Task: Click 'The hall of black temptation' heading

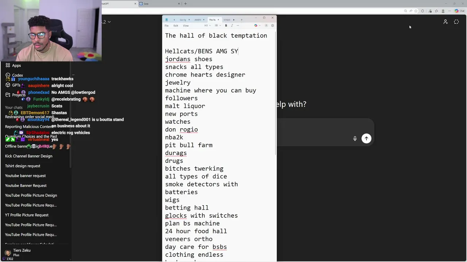Action: point(216,35)
